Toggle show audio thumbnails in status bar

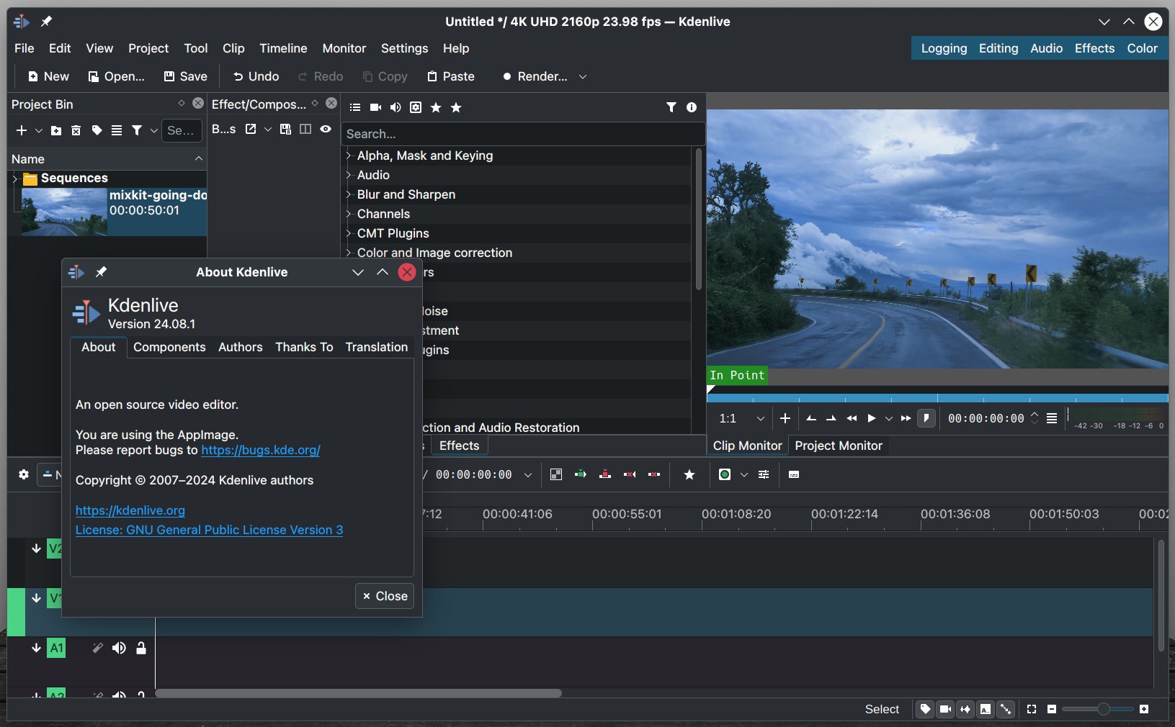[x=965, y=709]
